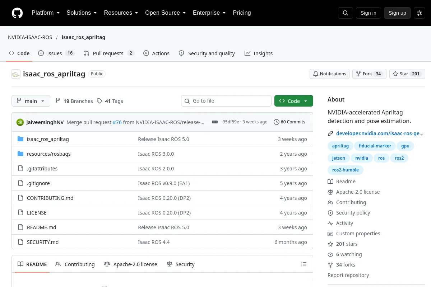Screen dimensions: 431x287
Task: Click the jetson topic tag
Action: [339, 158]
